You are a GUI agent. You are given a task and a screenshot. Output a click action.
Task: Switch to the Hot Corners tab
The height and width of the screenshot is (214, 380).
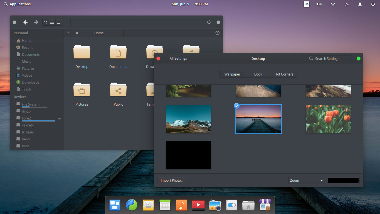(x=284, y=74)
